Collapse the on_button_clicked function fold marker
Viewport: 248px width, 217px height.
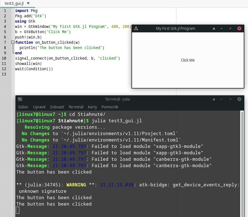point(13,42)
